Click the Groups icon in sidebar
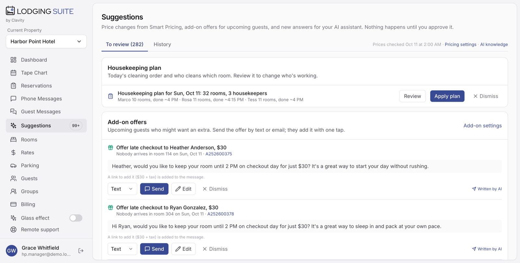Screen dimensions: 520x263 tap(13, 191)
